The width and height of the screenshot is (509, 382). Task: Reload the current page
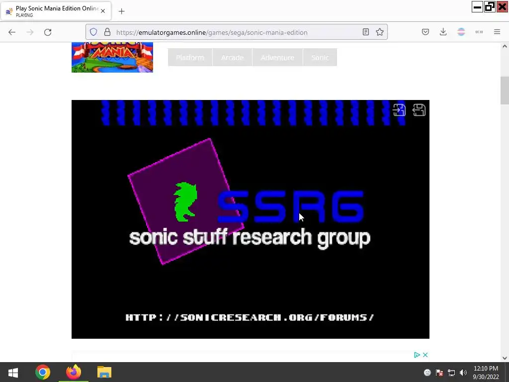(48, 32)
